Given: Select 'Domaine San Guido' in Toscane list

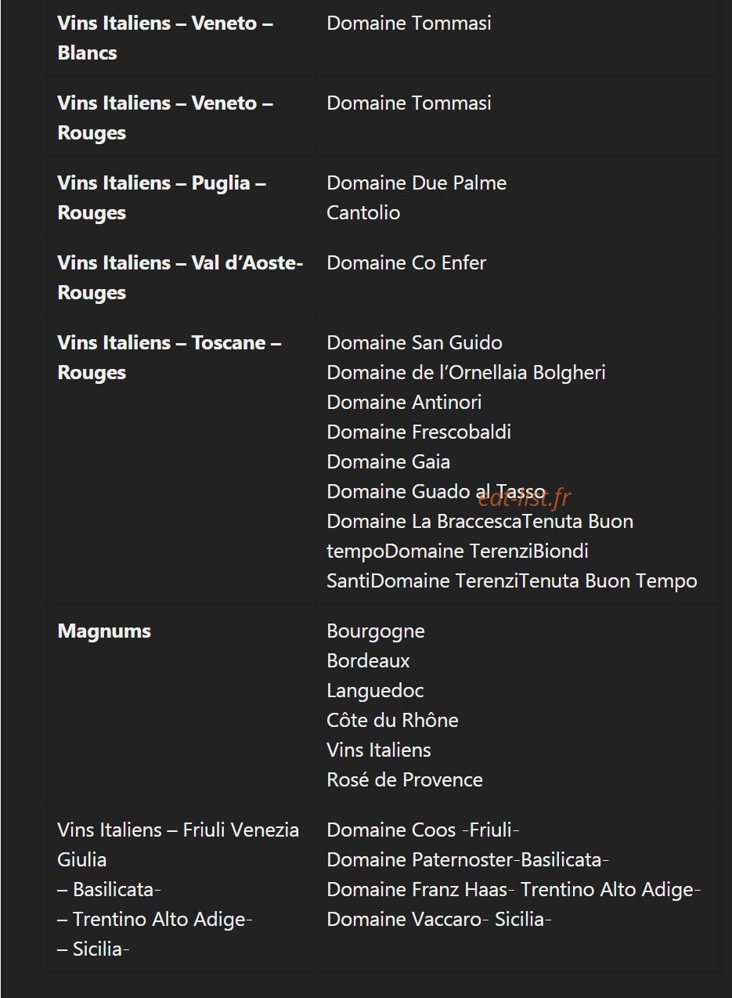Looking at the screenshot, I should [x=414, y=343].
